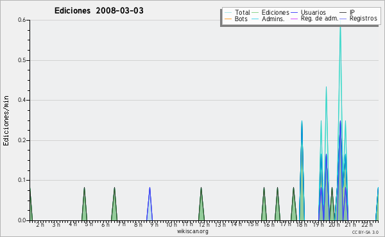Click the green peak near 7 h
The width and height of the screenshot is (385, 237).
[114, 204]
